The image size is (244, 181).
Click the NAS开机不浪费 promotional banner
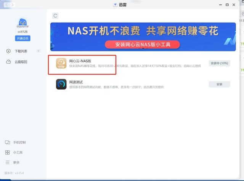tap(143, 37)
